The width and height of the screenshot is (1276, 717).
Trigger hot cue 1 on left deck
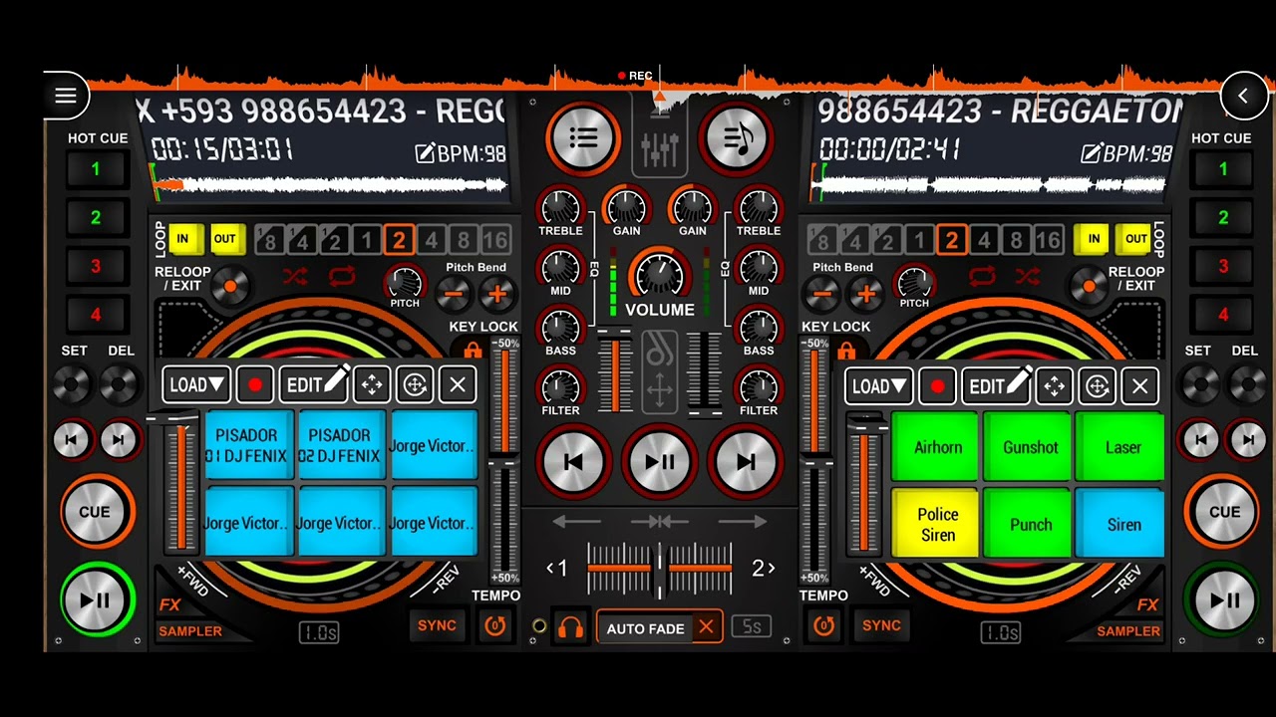[x=96, y=169]
